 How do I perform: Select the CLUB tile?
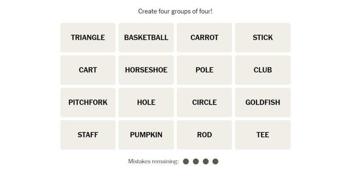click(263, 70)
